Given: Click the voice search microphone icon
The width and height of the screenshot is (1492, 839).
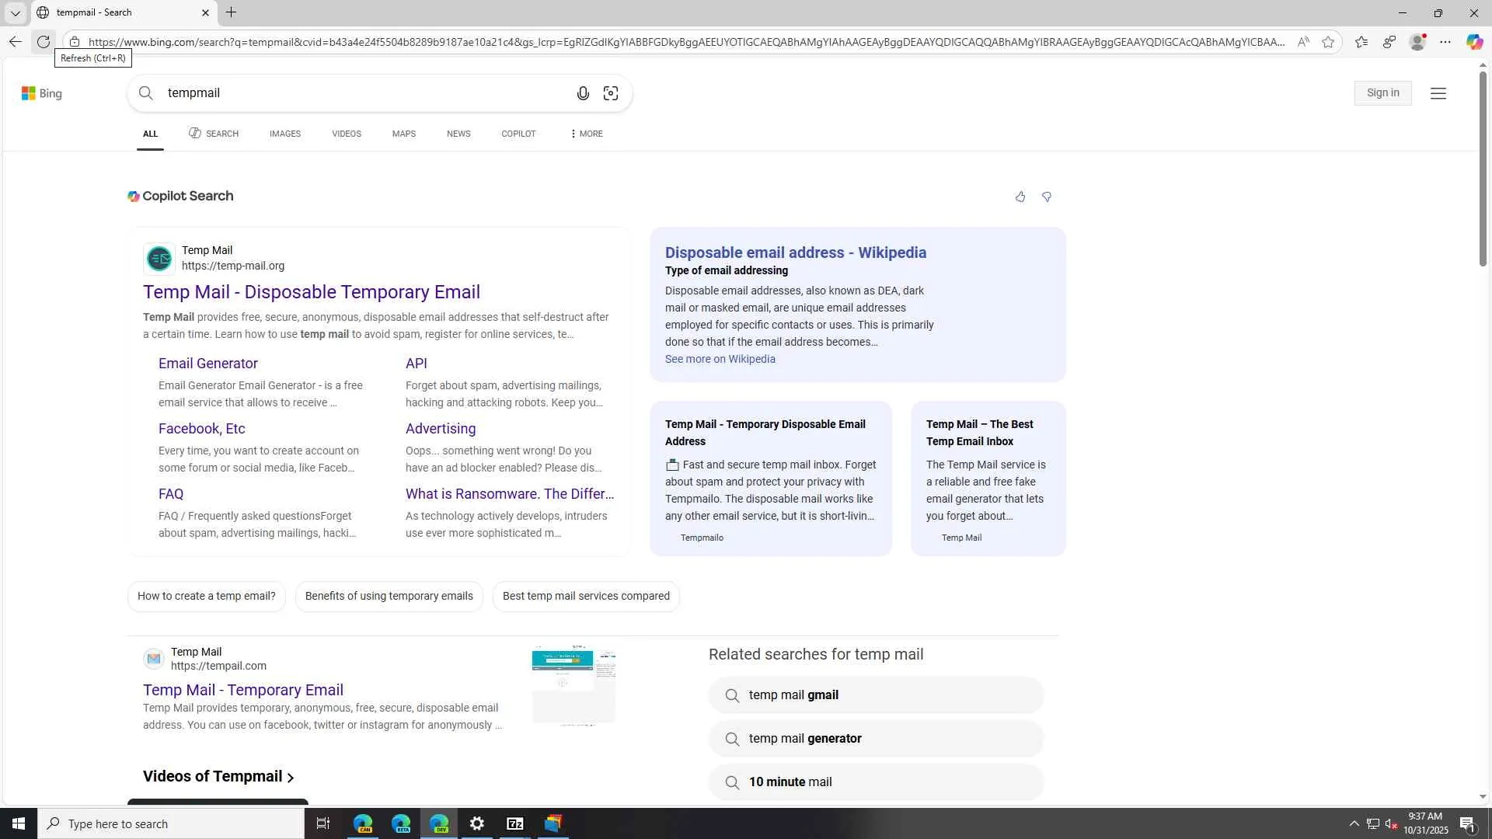Looking at the screenshot, I should (583, 93).
